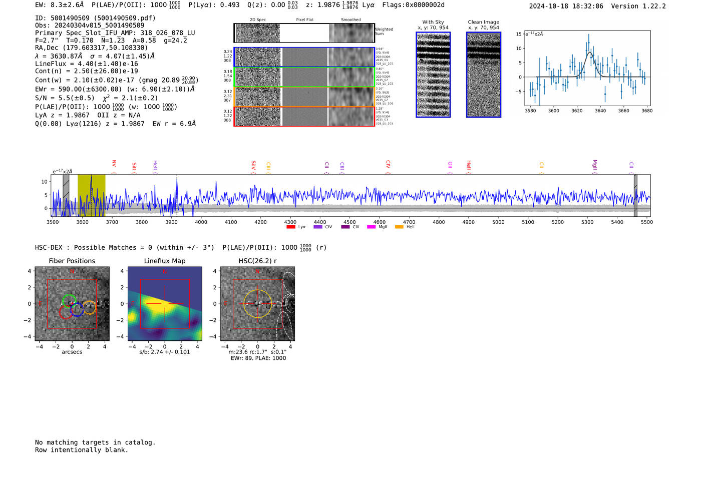Click 'EWr: 89, PLAE: 1000' caption
Screen dimensions: 701x477
(258, 358)
